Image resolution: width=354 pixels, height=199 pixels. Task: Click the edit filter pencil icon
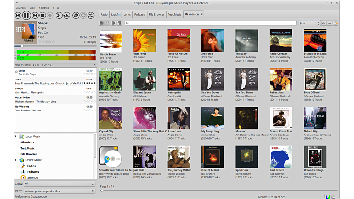336,23
